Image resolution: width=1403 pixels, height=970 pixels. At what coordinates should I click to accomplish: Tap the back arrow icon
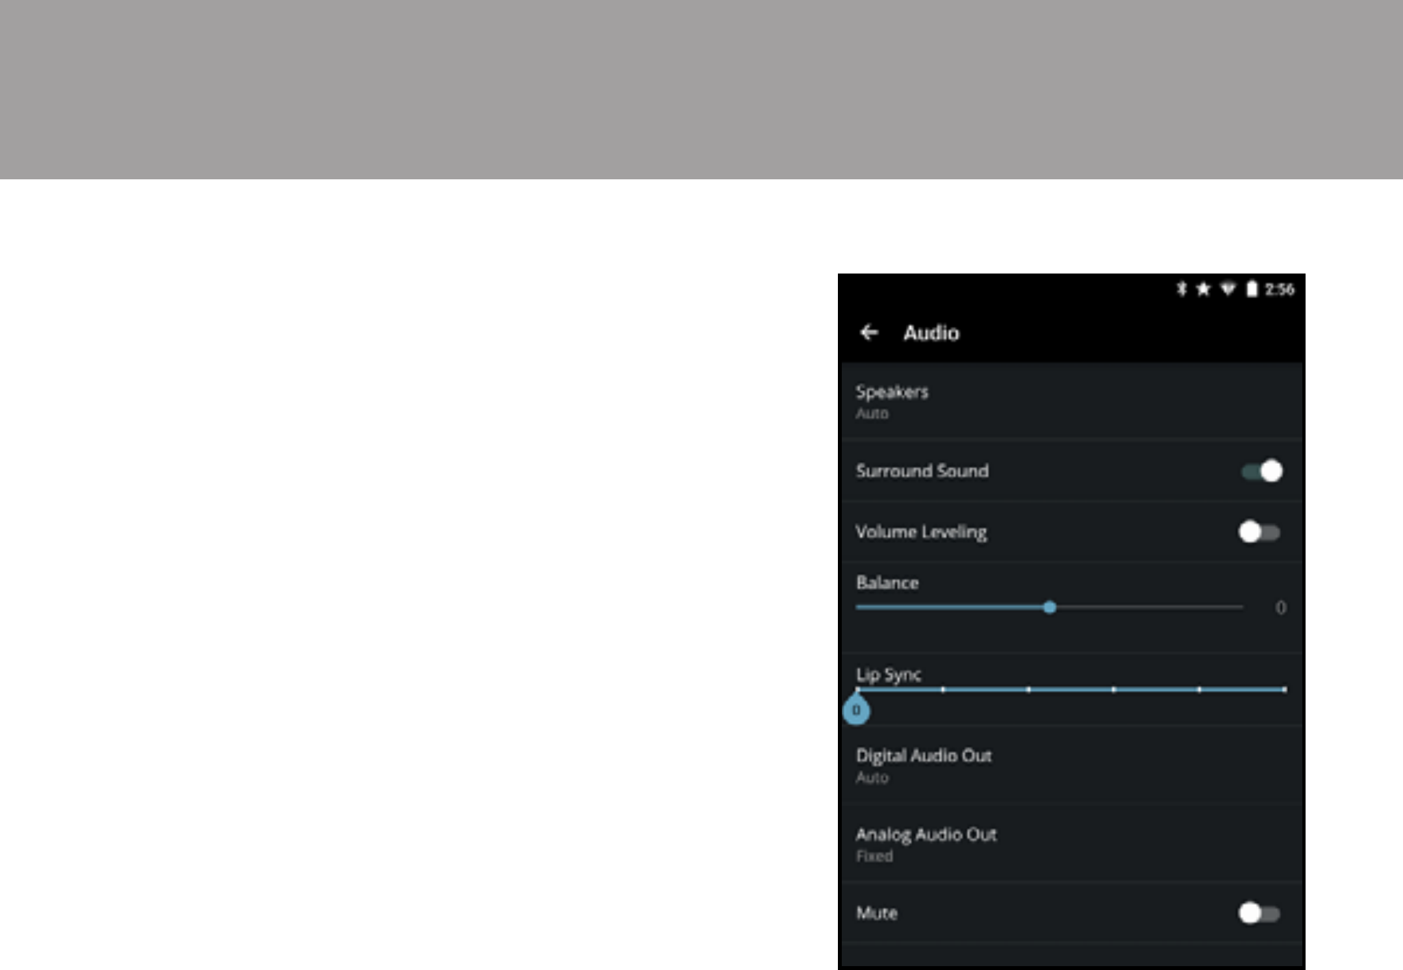869,333
